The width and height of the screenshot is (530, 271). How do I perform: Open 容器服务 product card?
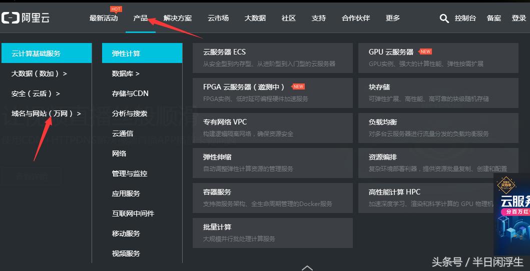pyautogui.click(x=273, y=198)
